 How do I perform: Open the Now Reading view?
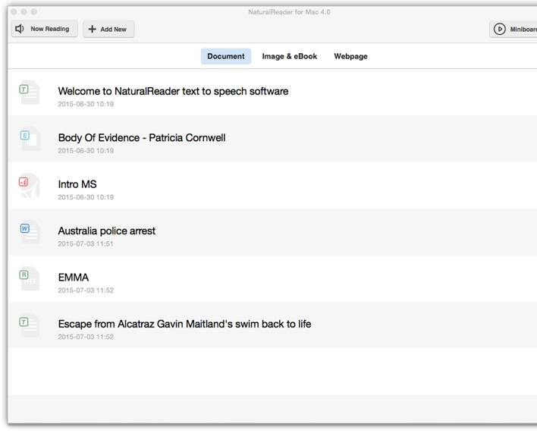click(x=45, y=29)
